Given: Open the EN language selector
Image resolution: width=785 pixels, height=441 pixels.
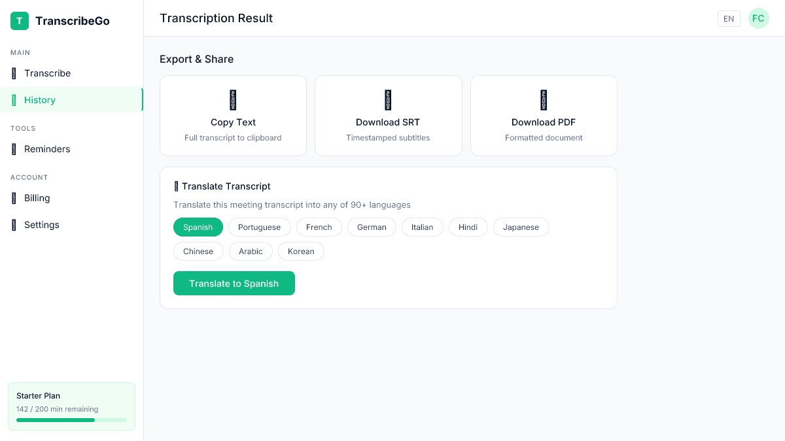Looking at the screenshot, I should click(729, 18).
